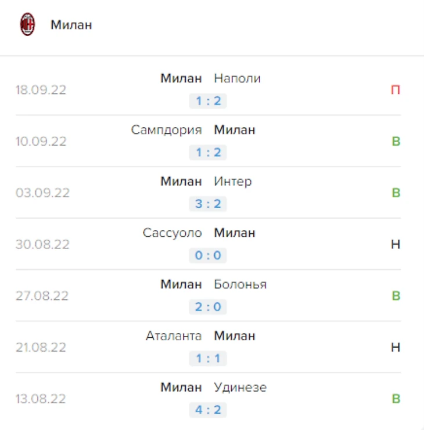Open the Болонья team link
Screen dimensions: 424x430
240,284
